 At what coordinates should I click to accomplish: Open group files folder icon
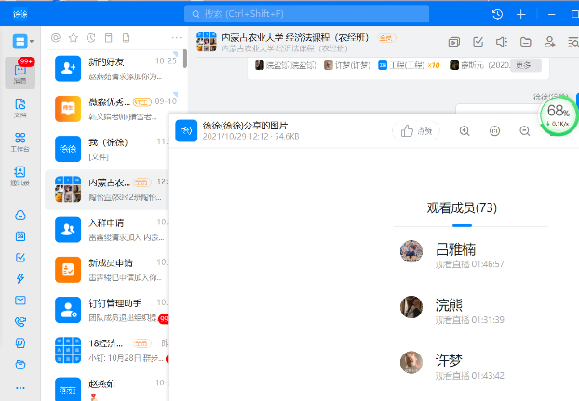tap(526, 42)
